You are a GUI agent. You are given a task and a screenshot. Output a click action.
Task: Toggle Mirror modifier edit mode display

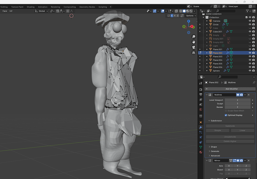pyautogui.click(x=234, y=160)
